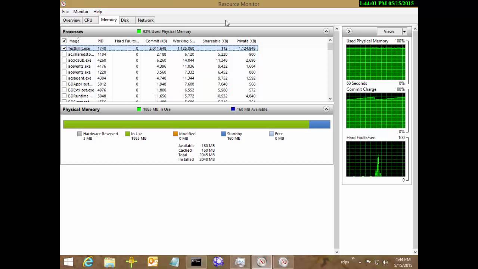Sort by the Hard Faults column header
This screenshot has height=269, width=478.
click(127, 41)
